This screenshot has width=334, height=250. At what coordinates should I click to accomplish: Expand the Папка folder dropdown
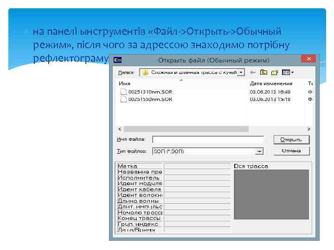(241, 73)
